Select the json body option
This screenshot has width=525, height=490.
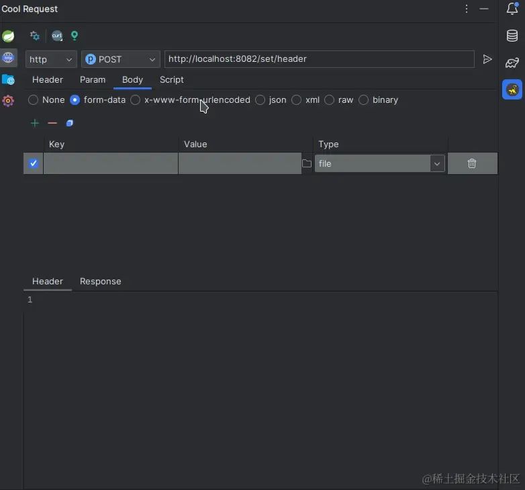pos(271,100)
